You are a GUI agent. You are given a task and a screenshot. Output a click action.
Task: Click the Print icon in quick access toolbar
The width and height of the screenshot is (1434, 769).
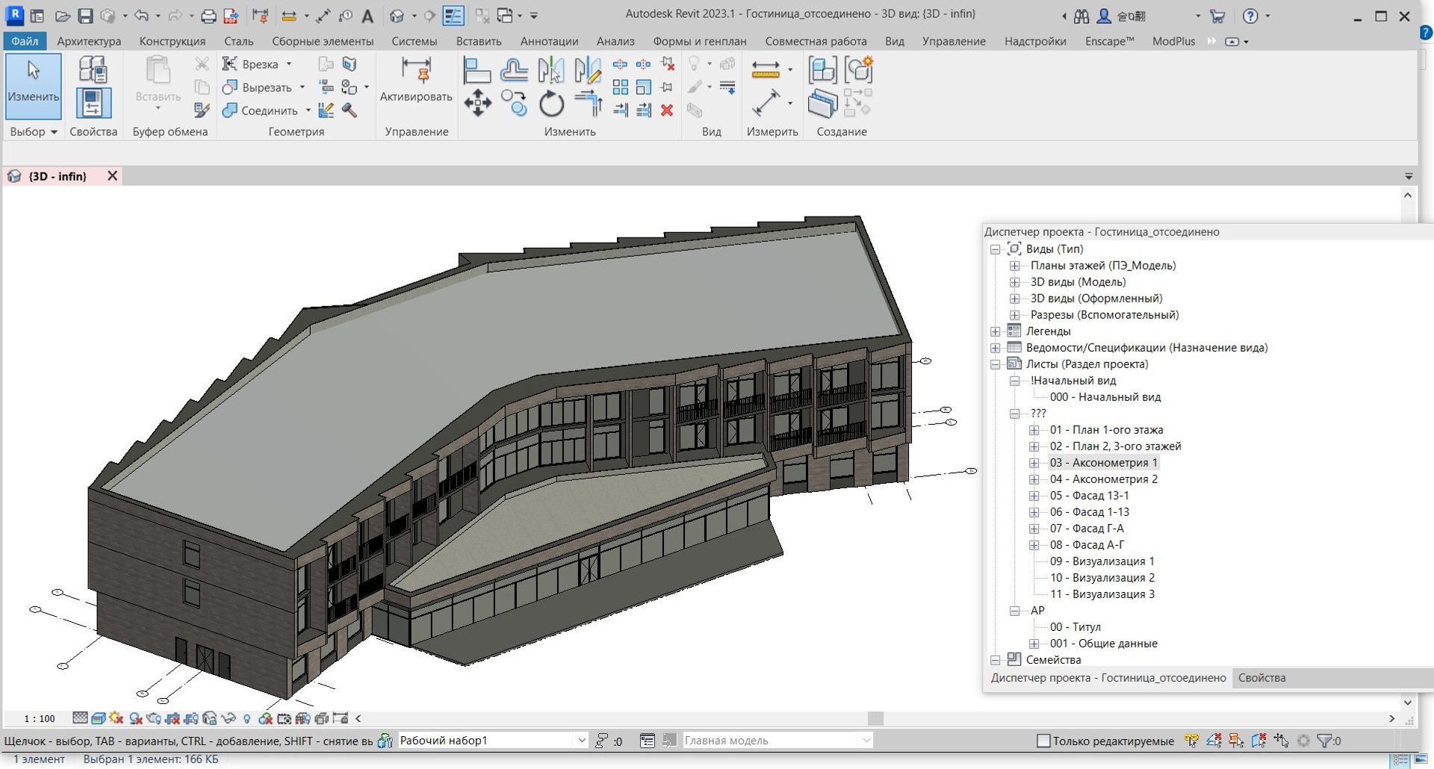(208, 16)
